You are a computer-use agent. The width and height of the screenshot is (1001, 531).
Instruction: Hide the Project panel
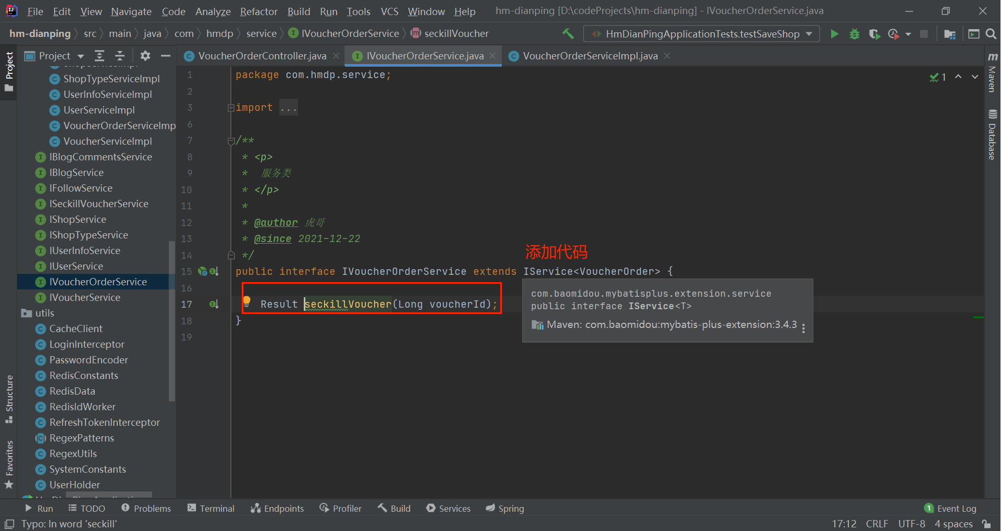[x=166, y=56]
